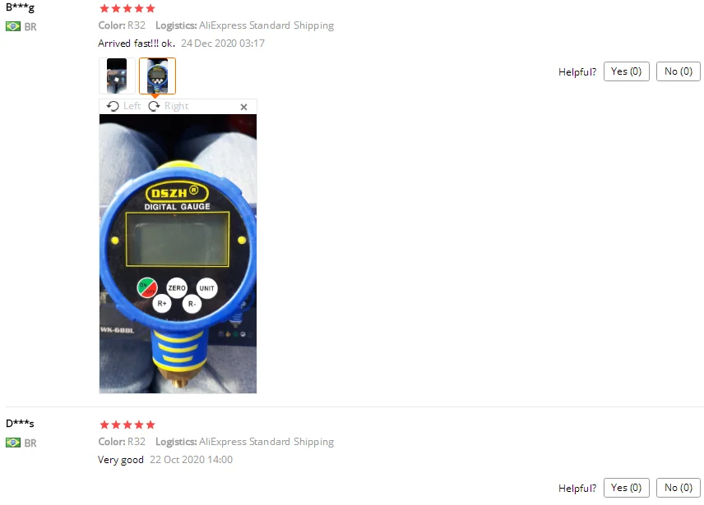The width and height of the screenshot is (704, 505).
Task: Mark B***g's review helpful with Yes (0)
Action: click(627, 71)
